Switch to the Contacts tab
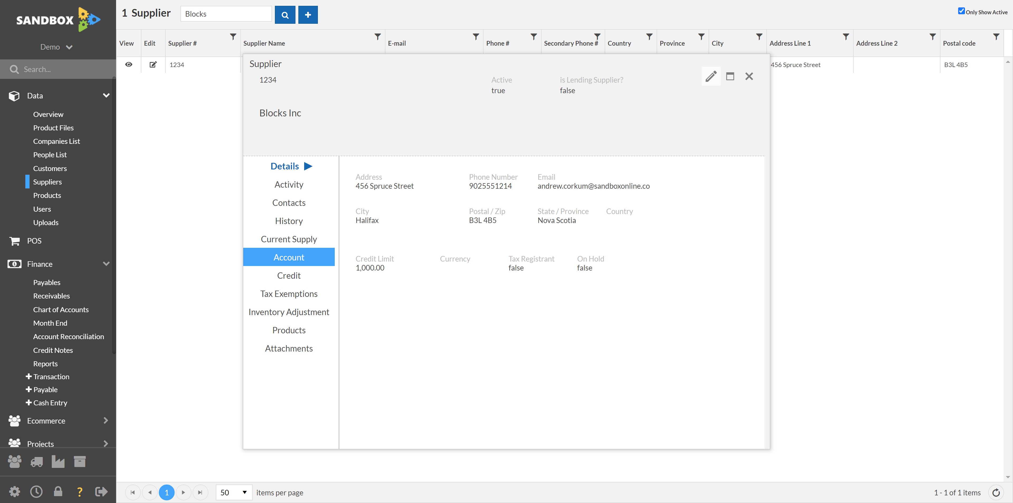Screen dimensions: 1013x503 (289, 202)
